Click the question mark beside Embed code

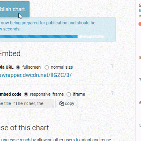112,93
